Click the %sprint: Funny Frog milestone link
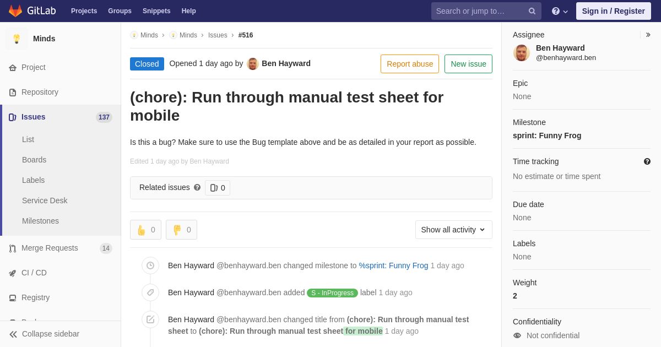 click(393, 265)
